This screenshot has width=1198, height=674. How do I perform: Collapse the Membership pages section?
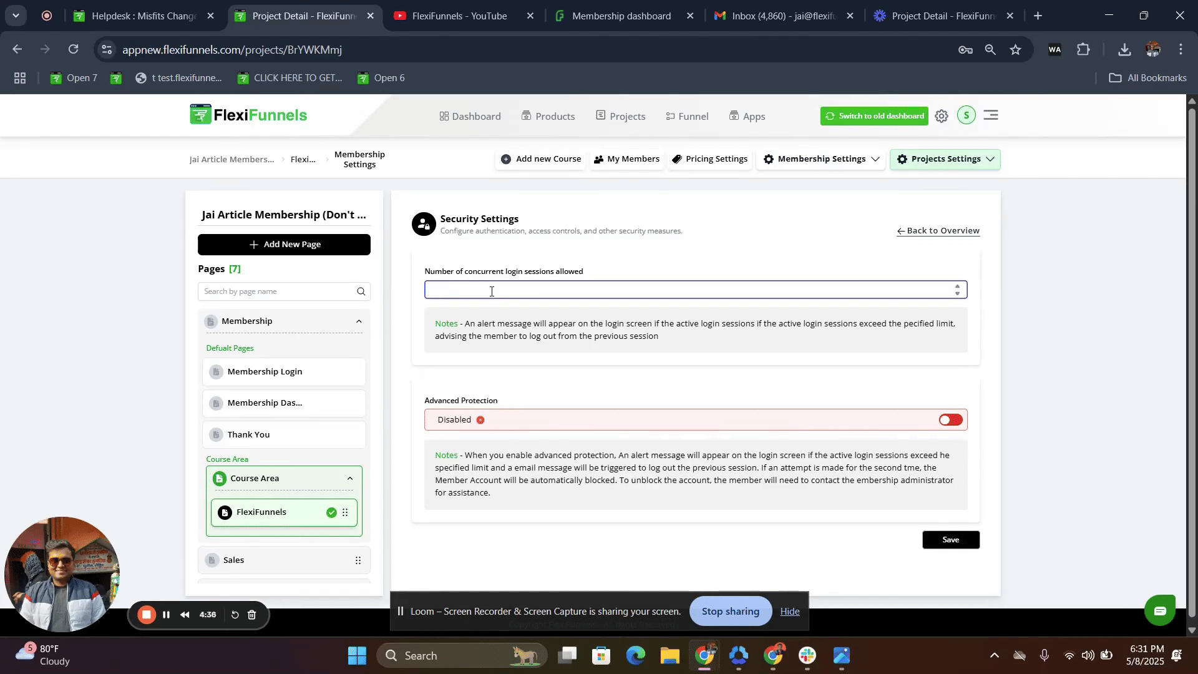pyautogui.click(x=359, y=321)
